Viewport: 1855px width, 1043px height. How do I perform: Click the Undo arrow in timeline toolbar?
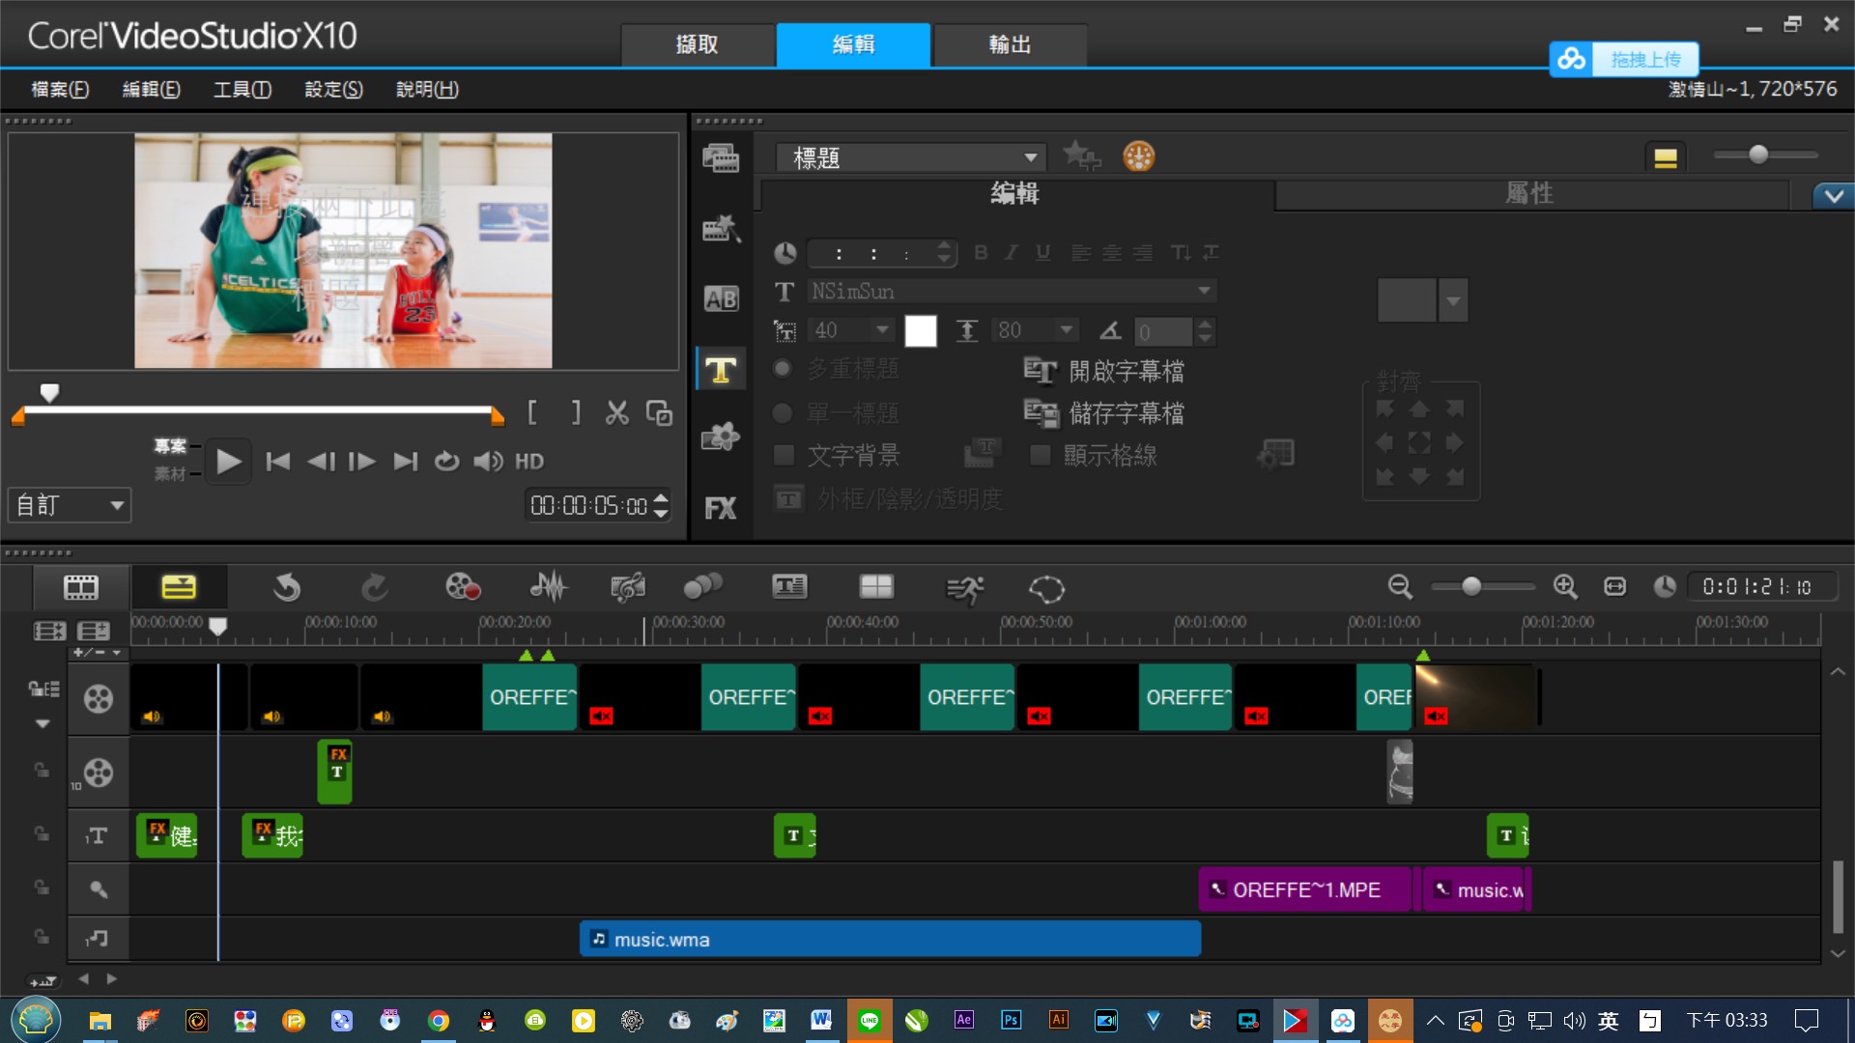[287, 587]
